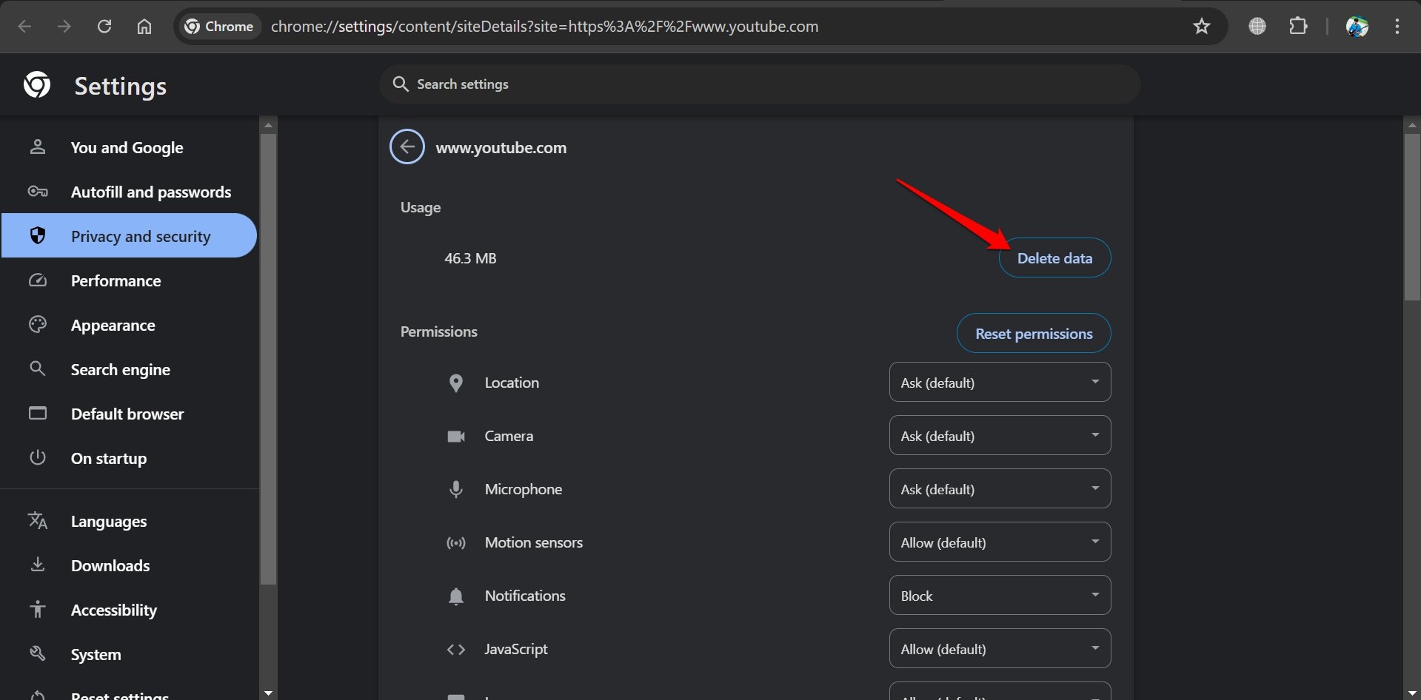
Task: Select Privacy and security menu item
Action: tap(130, 236)
